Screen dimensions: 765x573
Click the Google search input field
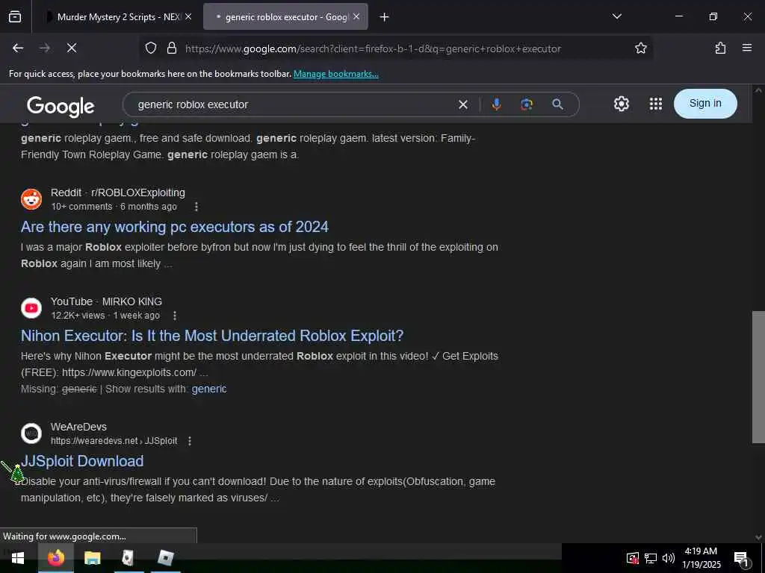pyautogui.click(x=293, y=104)
